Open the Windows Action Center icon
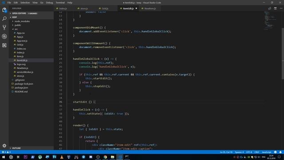284x160 pixels. tap(279, 157)
